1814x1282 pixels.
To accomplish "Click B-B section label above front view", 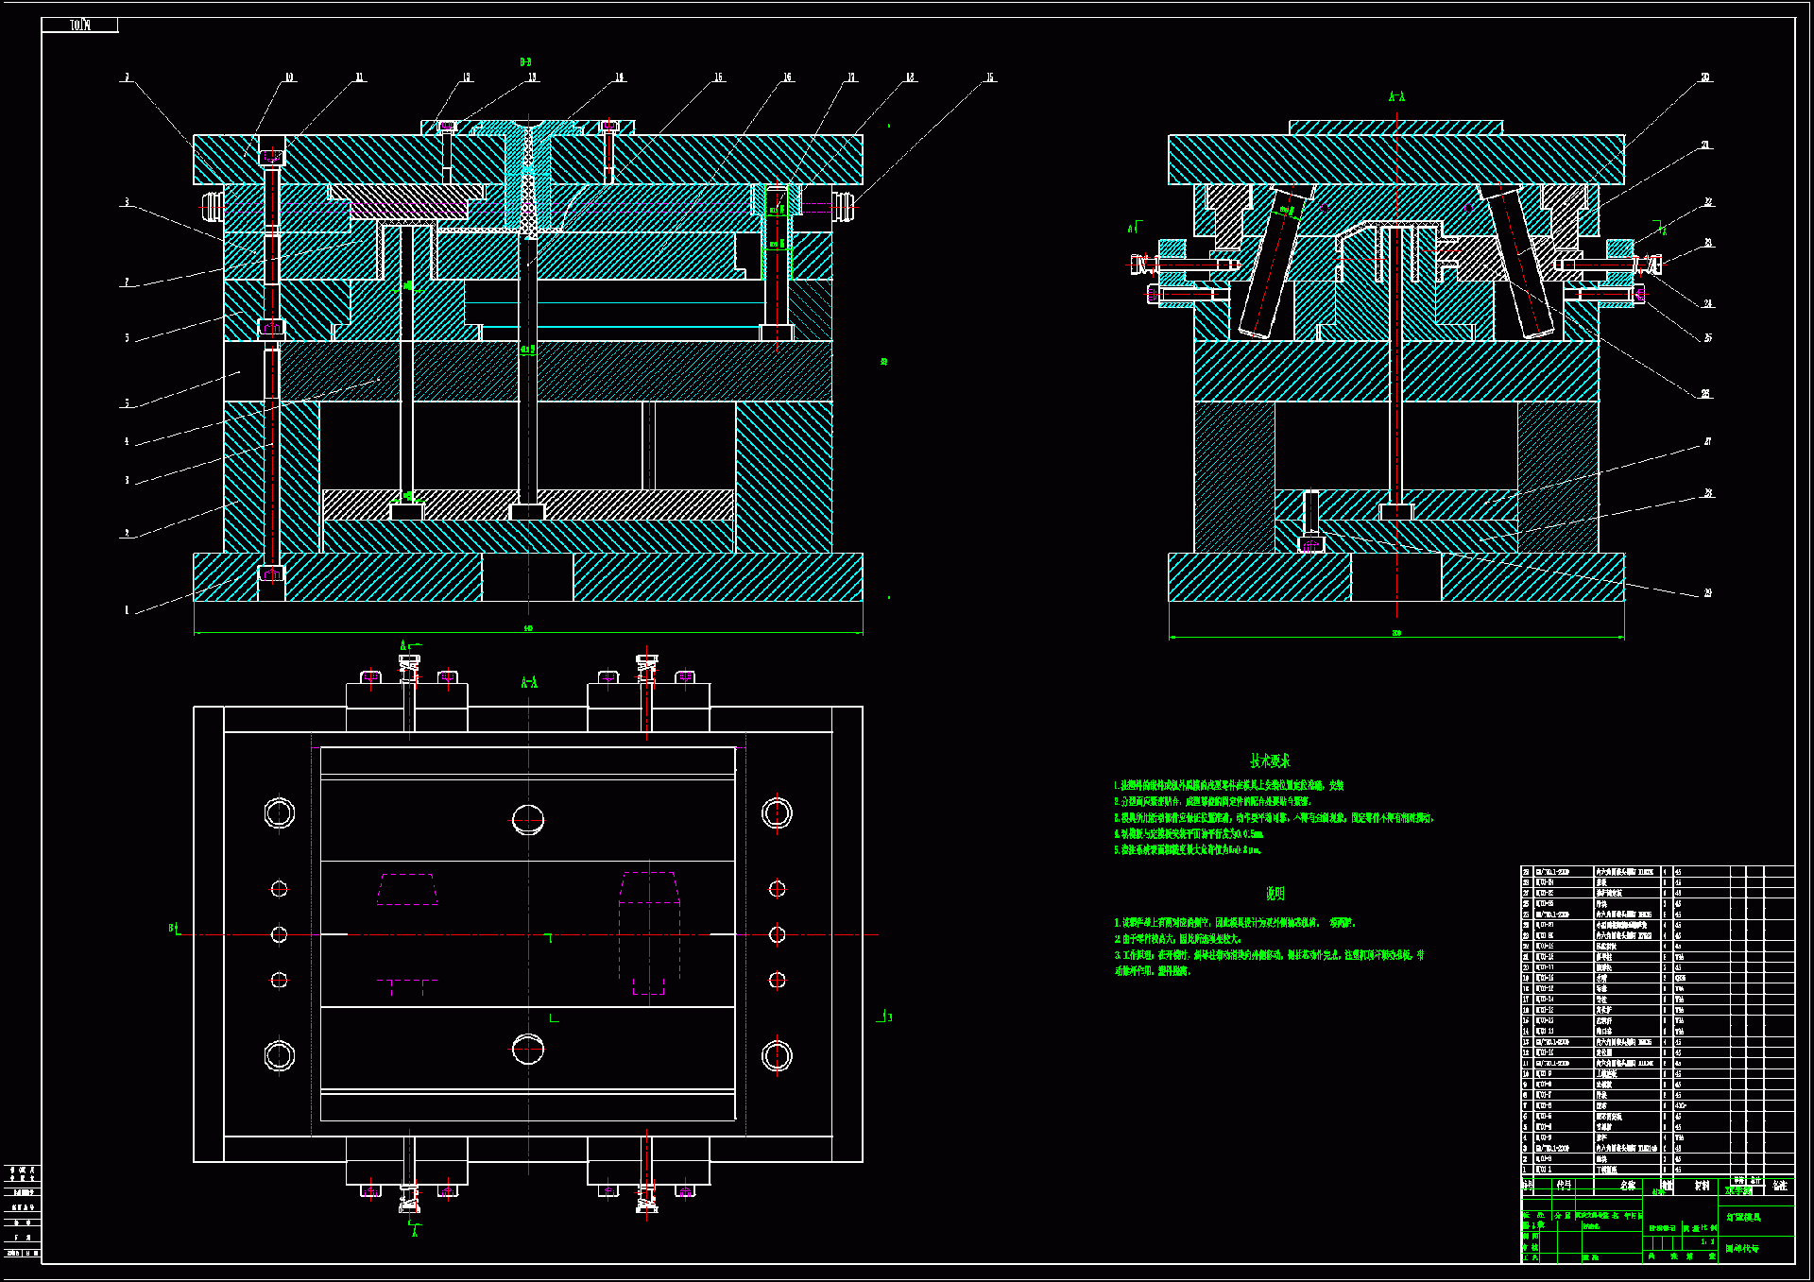I will 525,62.
